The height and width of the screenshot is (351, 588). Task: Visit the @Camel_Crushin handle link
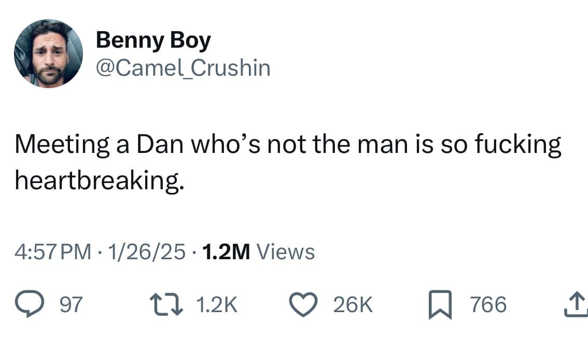[183, 68]
